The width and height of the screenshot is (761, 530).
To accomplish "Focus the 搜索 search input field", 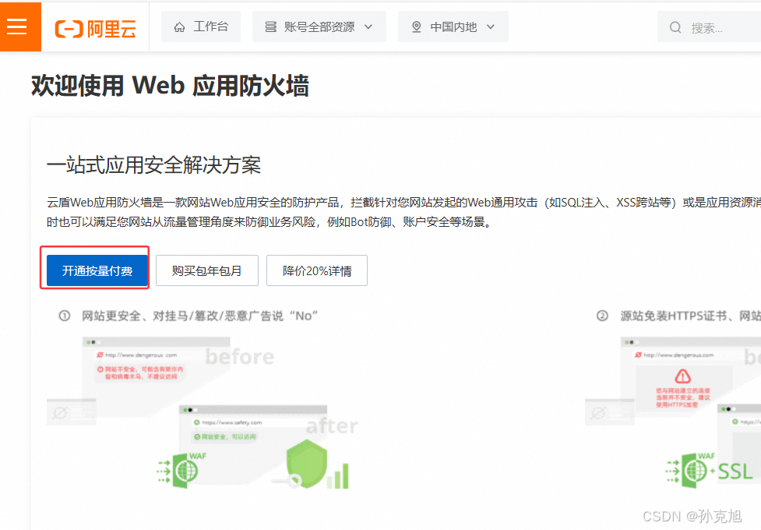I will pos(709,26).
